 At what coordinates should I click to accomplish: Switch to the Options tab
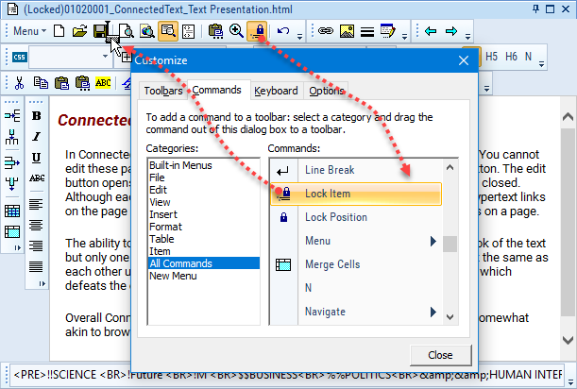tap(327, 91)
